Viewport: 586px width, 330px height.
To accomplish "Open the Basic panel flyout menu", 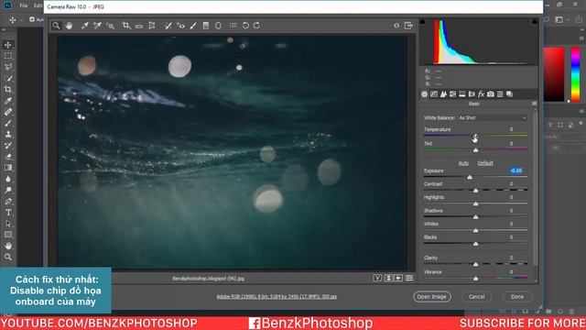I will pyautogui.click(x=535, y=104).
